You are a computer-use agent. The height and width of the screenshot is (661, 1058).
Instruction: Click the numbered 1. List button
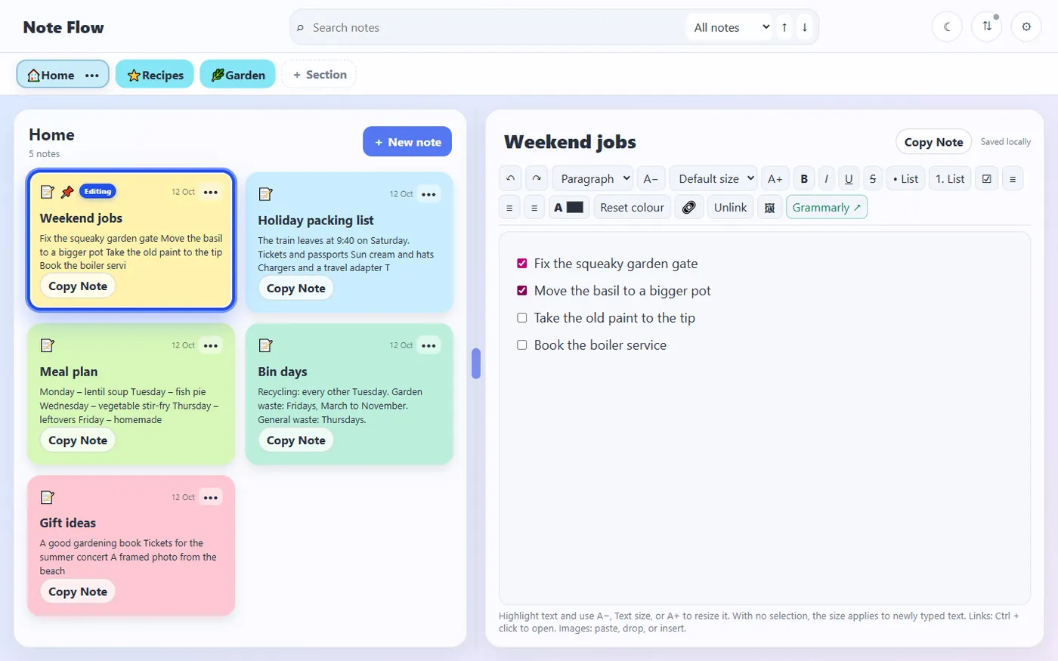950,178
